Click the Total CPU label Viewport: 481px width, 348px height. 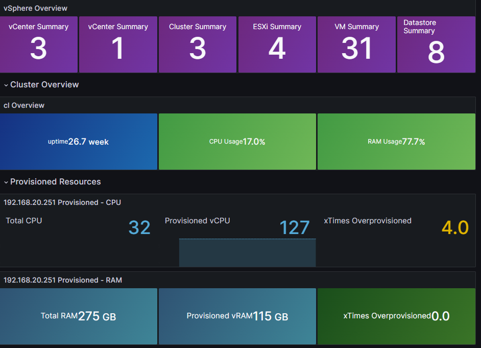pyautogui.click(x=24, y=221)
